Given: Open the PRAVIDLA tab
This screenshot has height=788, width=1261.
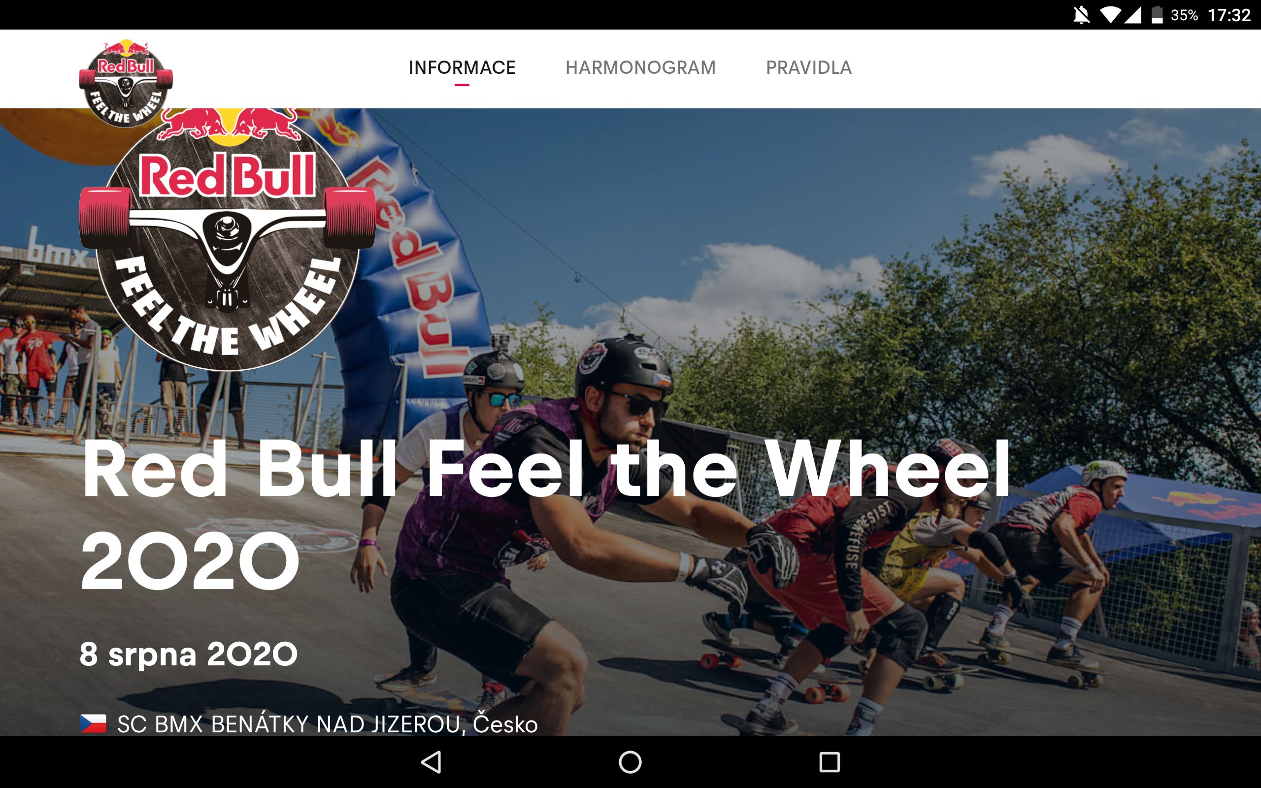Looking at the screenshot, I should 809,68.
